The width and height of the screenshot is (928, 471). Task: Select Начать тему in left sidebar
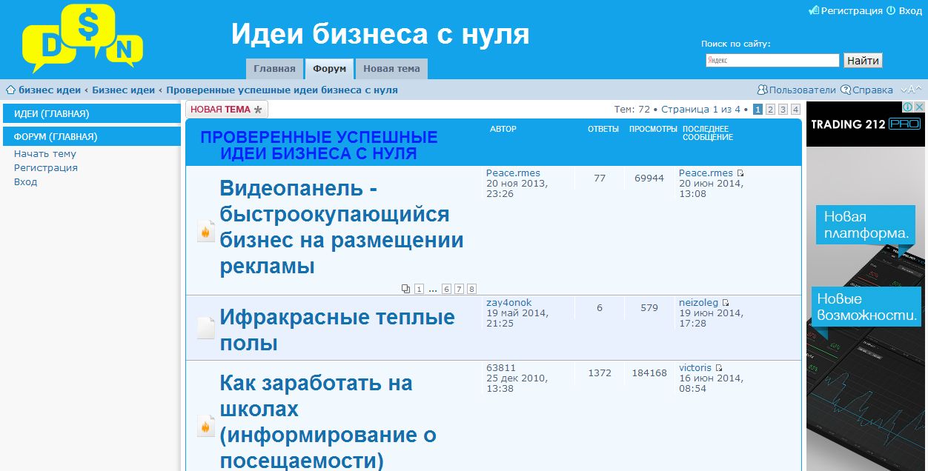point(45,154)
